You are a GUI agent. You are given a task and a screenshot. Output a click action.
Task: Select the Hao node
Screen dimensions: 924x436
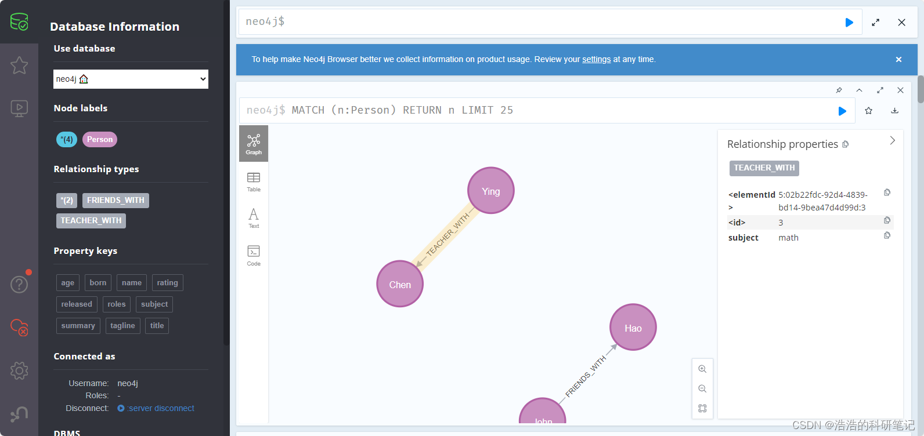coord(633,328)
